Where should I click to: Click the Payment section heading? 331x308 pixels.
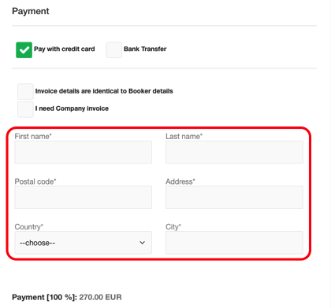coord(31,11)
